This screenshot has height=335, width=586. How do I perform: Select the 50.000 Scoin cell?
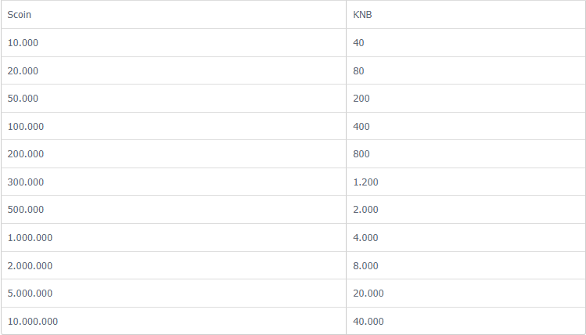point(174,99)
